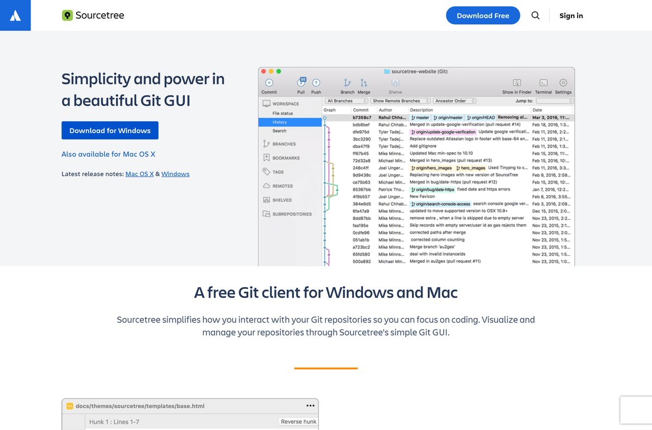652x430 pixels.
Task: Click the origin/bug/date-https branch label
Action: (x=432, y=189)
